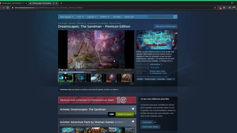Click the Windows icon beside Adventure Pack bundle
237x133 pixels.
coord(133,122)
